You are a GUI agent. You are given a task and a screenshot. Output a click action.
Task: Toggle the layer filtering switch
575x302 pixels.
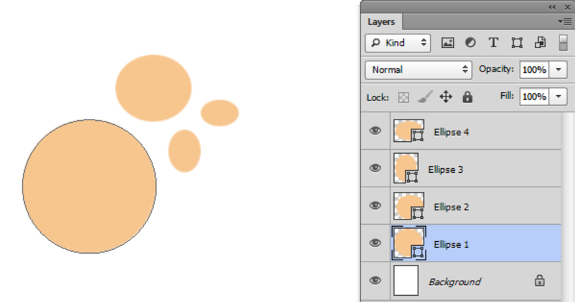563,43
